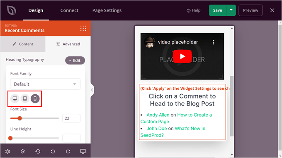Open the Design tab
282x158 pixels.
coord(36,10)
